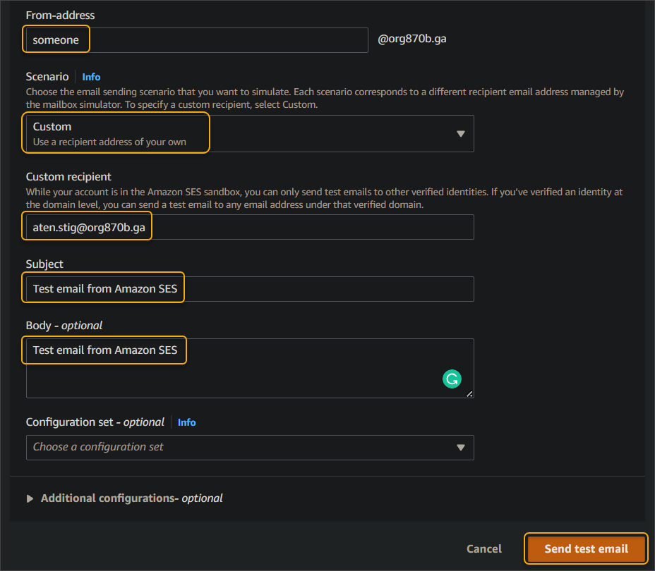Click the From-address label

point(60,16)
